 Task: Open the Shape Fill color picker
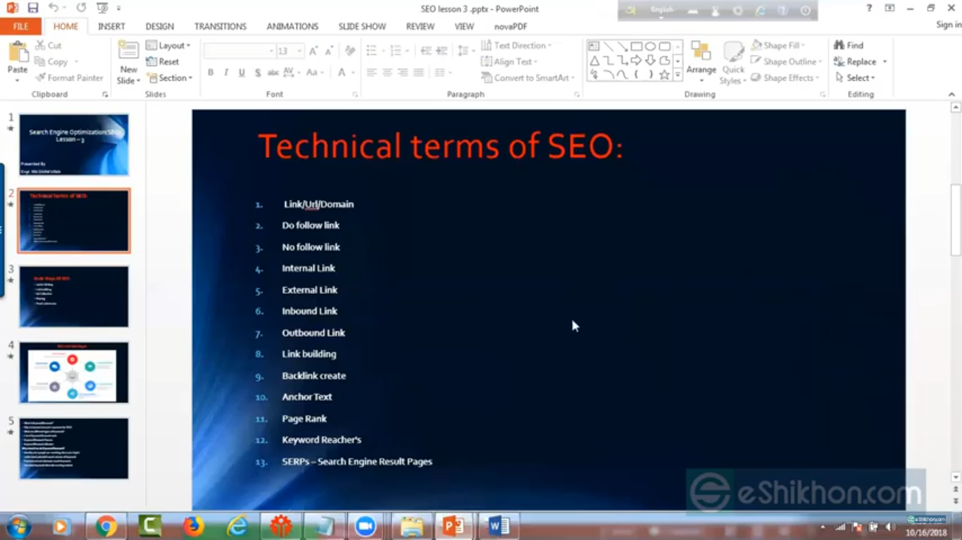(778, 45)
